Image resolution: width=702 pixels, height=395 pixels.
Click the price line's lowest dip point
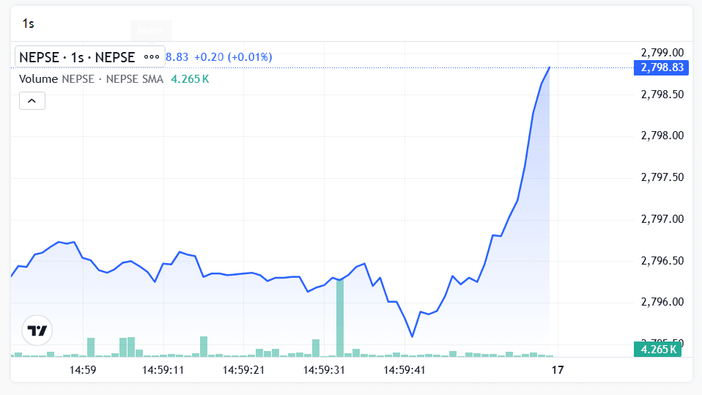pyautogui.click(x=412, y=336)
